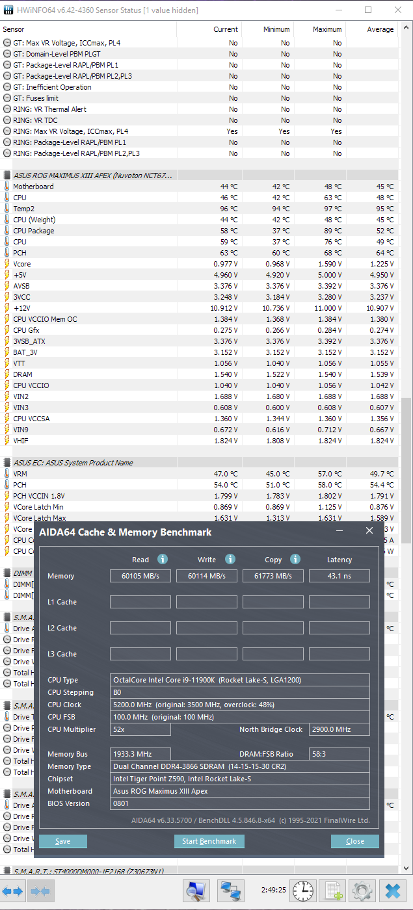Viewport: 413px width, 910px height.
Task: Click chip icon of ASUS EC group header
Action: pos(7,463)
